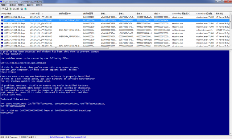Click the Exit toolbar icon
This screenshot has width=232, height=139.
click(x=25, y=9)
